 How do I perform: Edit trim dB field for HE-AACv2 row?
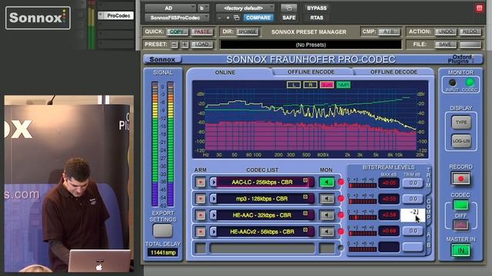(x=413, y=231)
